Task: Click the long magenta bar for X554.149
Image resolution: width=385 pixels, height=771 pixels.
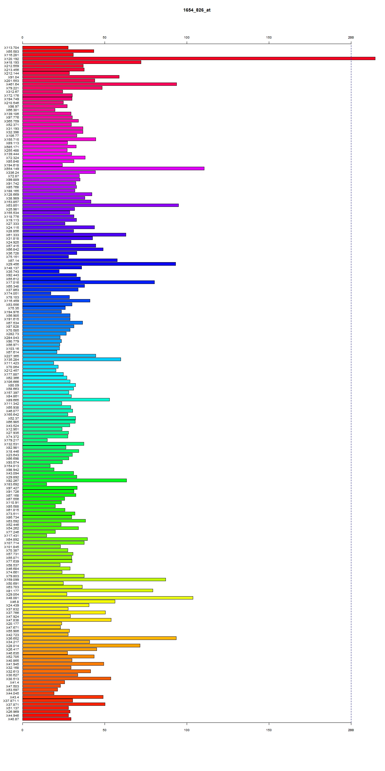Action: click(113, 169)
